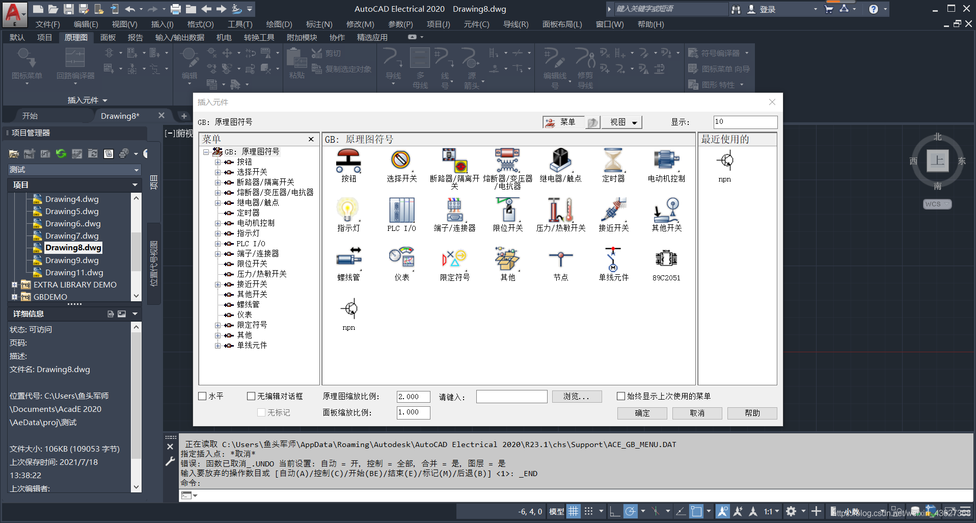Select the 限位开关 limit switch icon

(507, 210)
